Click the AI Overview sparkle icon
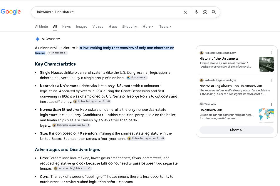 38,39
